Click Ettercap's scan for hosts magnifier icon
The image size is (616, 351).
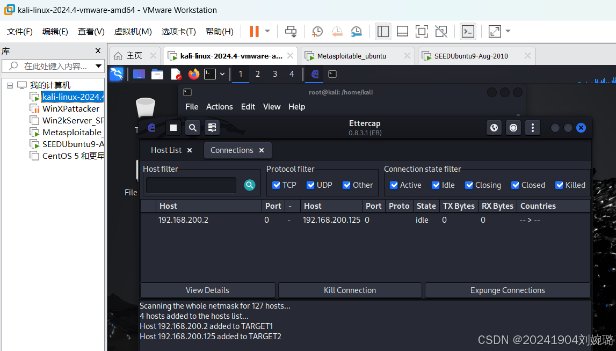(x=192, y=128)
